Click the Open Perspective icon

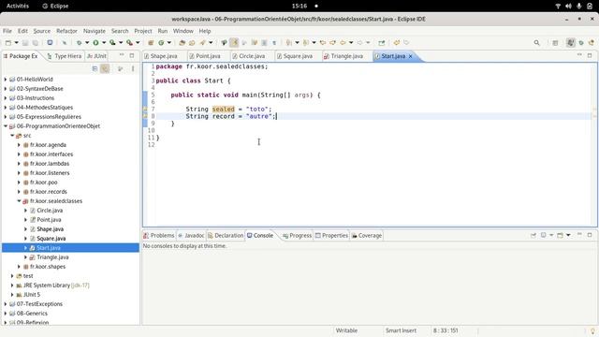555,43
